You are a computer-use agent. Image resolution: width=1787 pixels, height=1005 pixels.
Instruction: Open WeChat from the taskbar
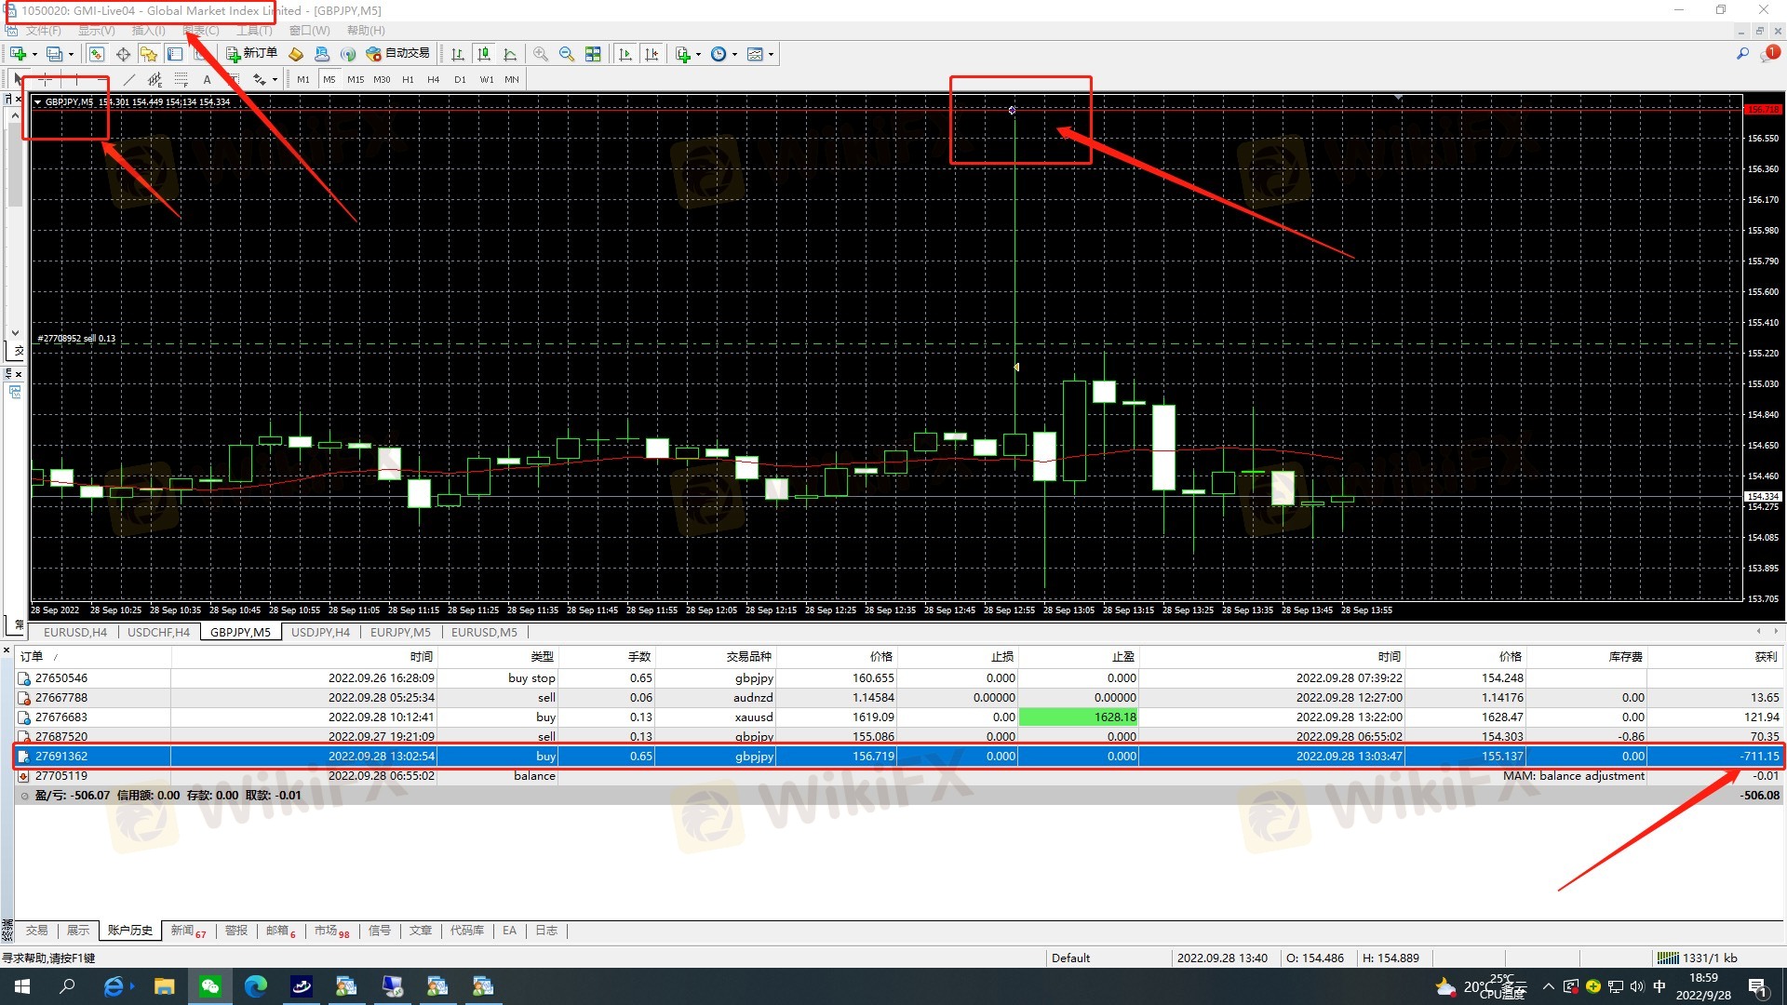[210, 986]
